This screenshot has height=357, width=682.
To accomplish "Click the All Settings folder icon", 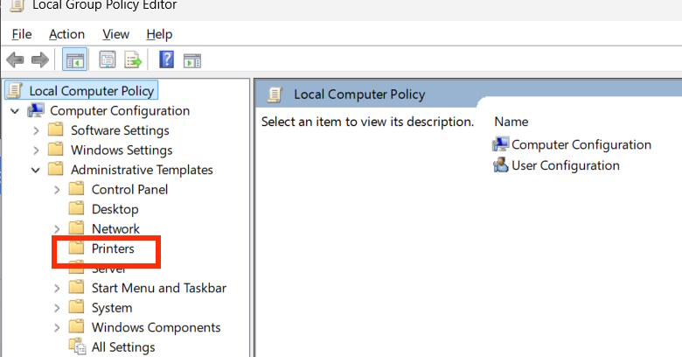I will 78,346.
